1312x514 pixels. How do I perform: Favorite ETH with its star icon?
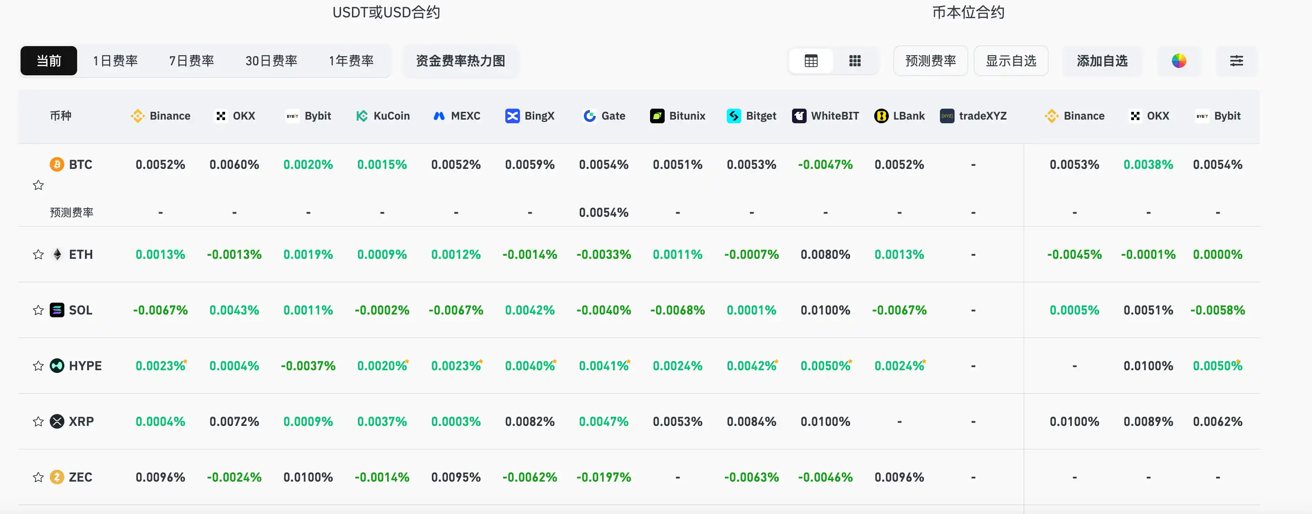(38, 255)
